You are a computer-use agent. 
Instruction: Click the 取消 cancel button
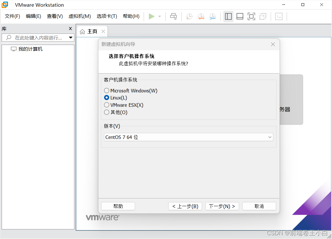[x=259, y=206]
